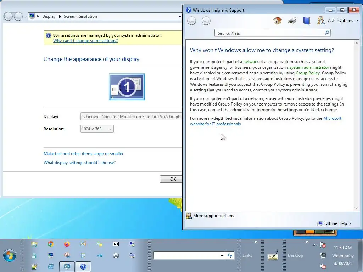
Task: Switch to Help and Support taskbar button
Action: click(x=83, y=267)
